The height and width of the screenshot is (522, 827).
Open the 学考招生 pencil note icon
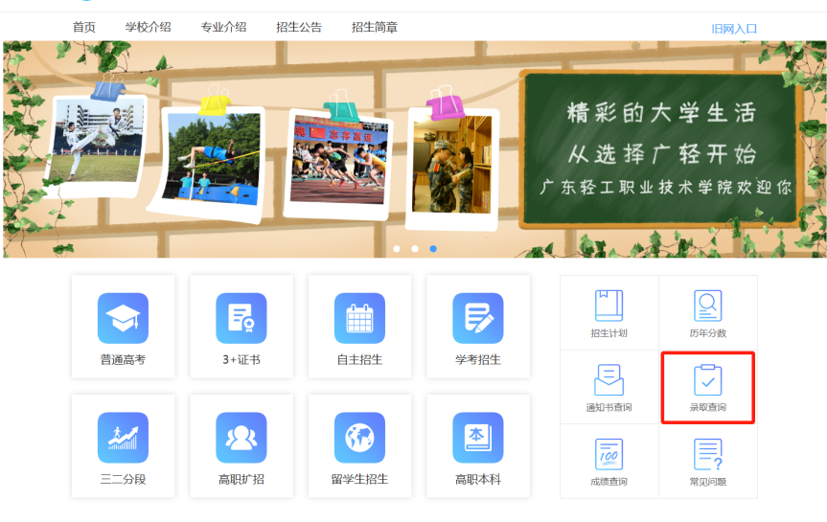click(x=478, y=318)
